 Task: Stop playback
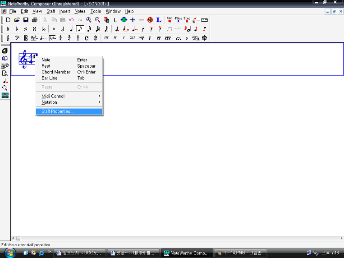pyautogui.click(x=187, y=20)
